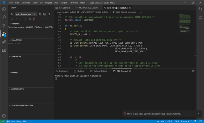Viewport: 204px width, 123px height.
Task: Open the Scripts menu
Action: pyautogui.click(x=64, y=3)
